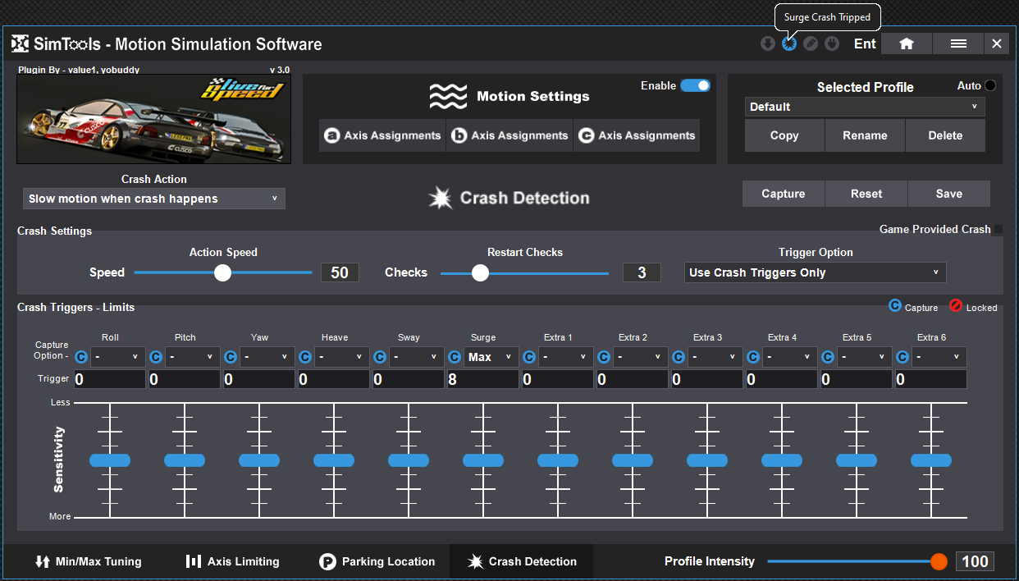Switch to the Axis Limiting tab
This screenshot has width=1019, height=581.
pos(233,561)
